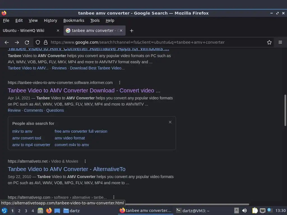The width and height of the screenshot is (287, 215).
Task: Open the Questions sublink
Action: click(x=55, y=110)
